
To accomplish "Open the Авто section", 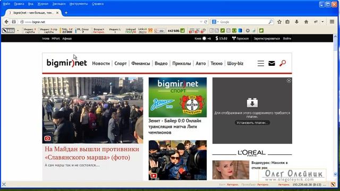I will tap(201, 64).
